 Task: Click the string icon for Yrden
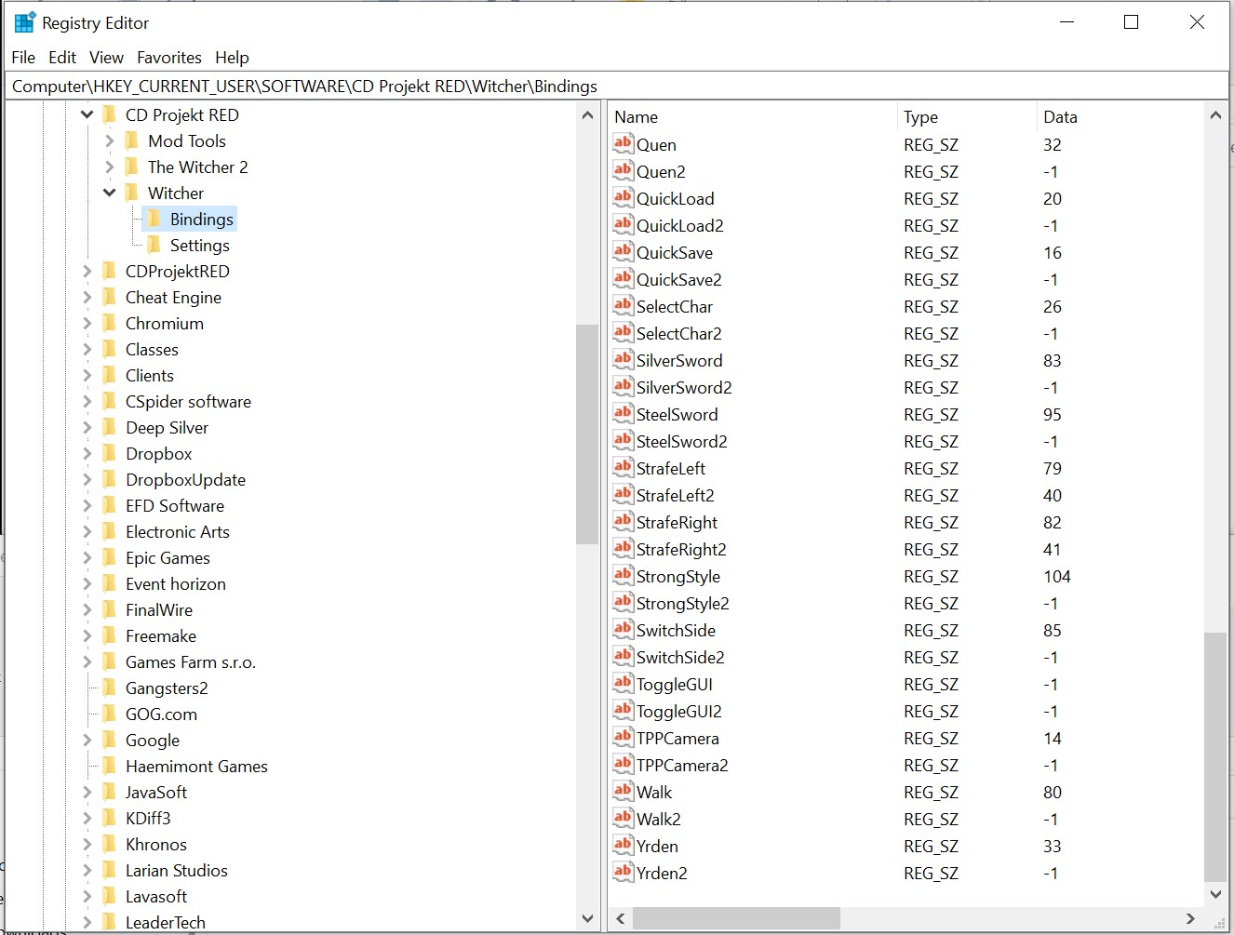[623, 845]
